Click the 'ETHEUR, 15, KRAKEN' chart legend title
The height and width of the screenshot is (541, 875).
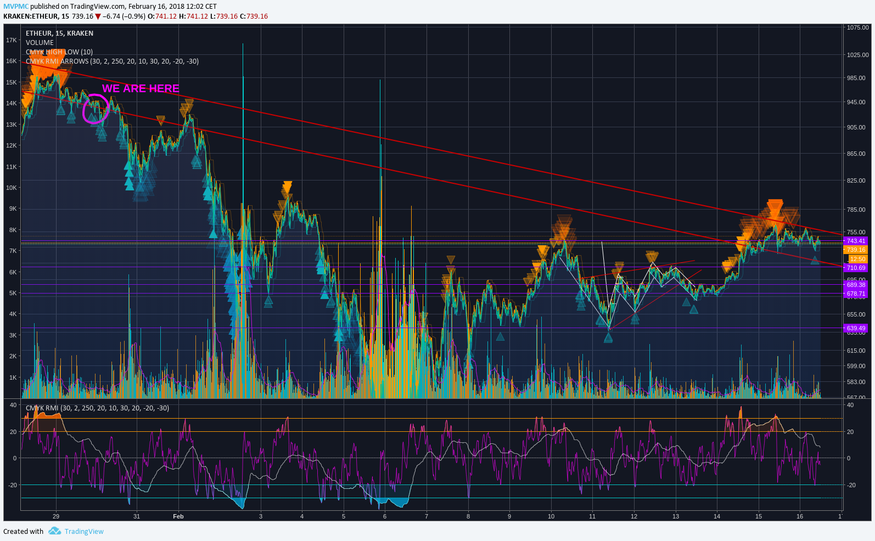59,33
